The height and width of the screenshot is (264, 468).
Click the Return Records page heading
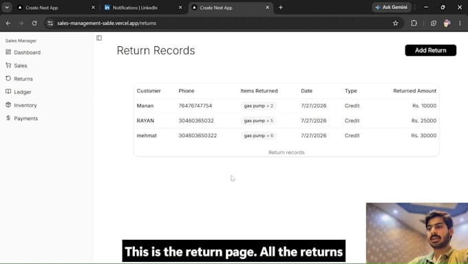156,50
